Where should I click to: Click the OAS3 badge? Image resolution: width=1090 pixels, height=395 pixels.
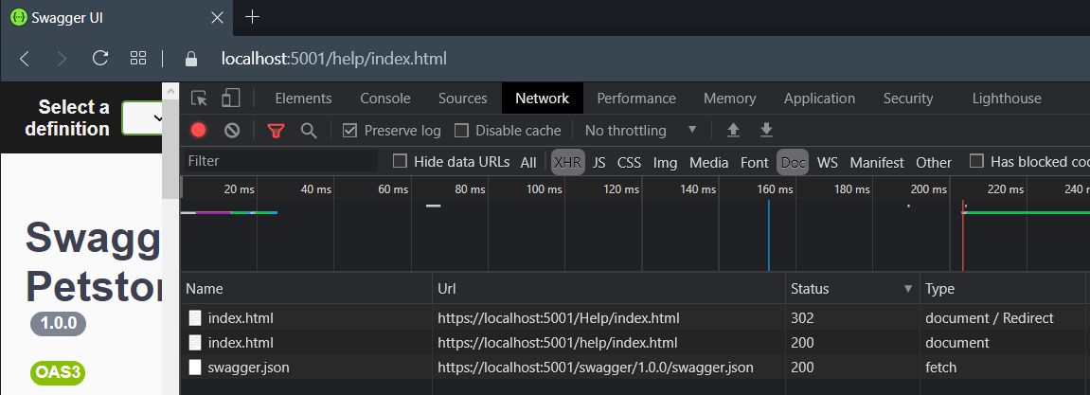tap(58, 373)
